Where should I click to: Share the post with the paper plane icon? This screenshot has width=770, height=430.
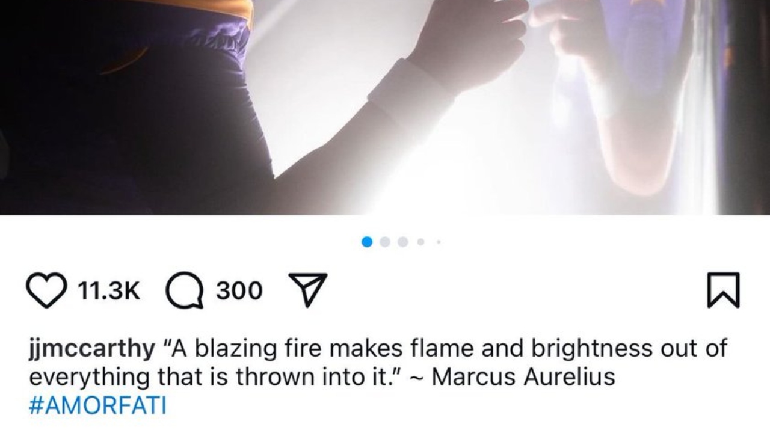pyautogui.click(x=308, y=290)
